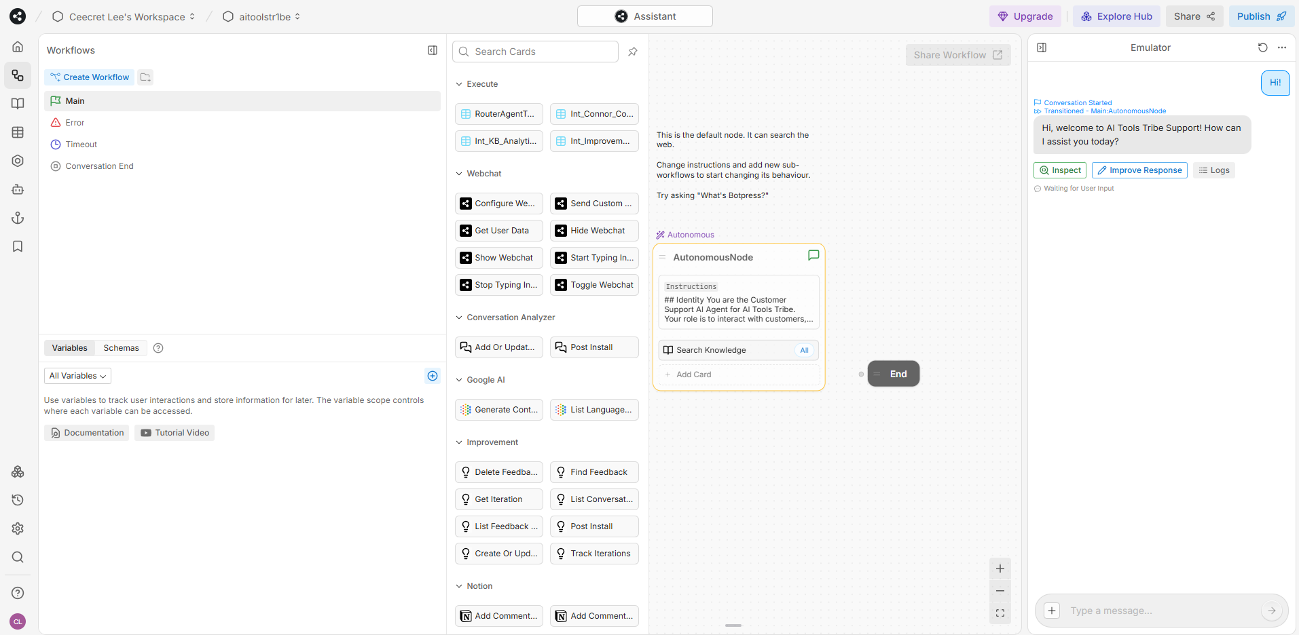Click the Type a message input field
Screen dimensions: 1299x635
click(1154, 610)
